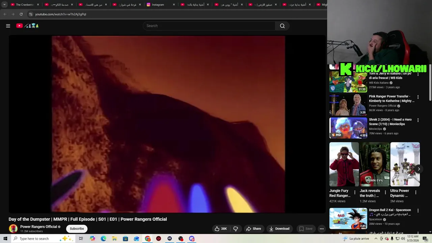432x243 pixels.
Task: Save the video to a playlist
Action: [305, 228]
